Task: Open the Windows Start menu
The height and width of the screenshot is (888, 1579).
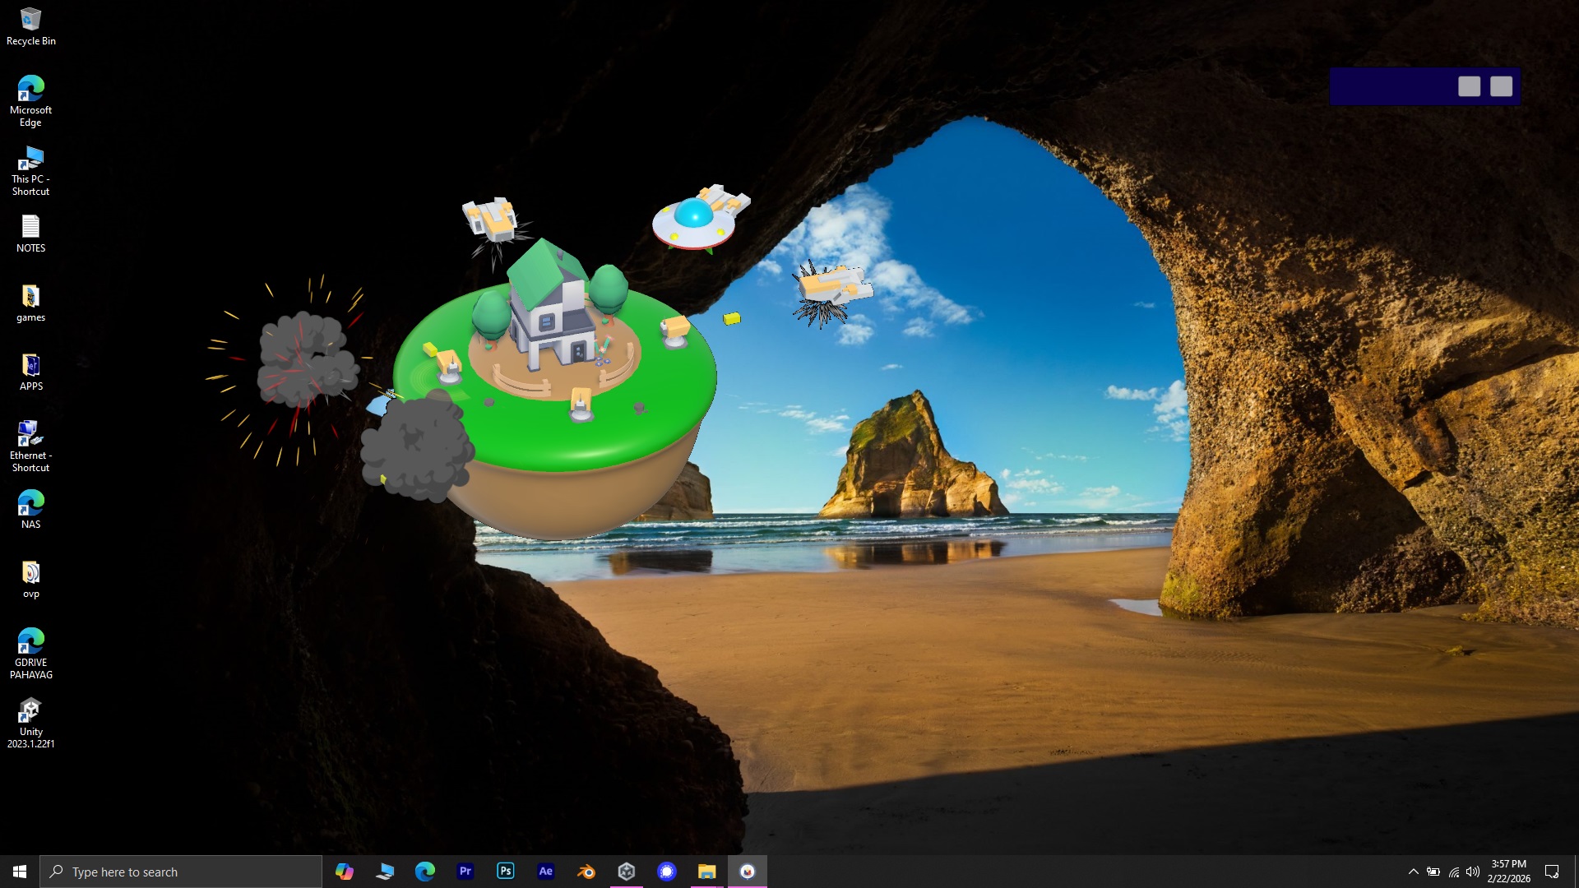Action: pos(20,872)
